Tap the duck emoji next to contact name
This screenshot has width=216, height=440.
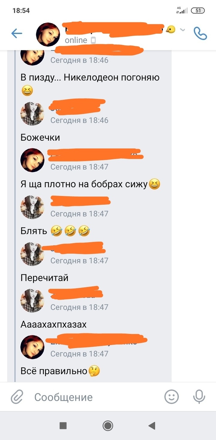tap(171, 29)
